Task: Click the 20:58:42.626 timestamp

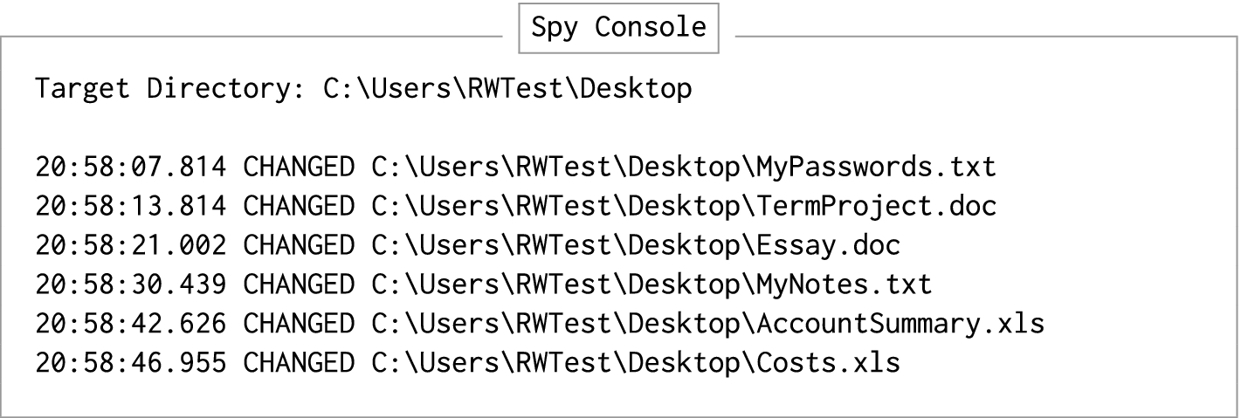Action: 131,324
